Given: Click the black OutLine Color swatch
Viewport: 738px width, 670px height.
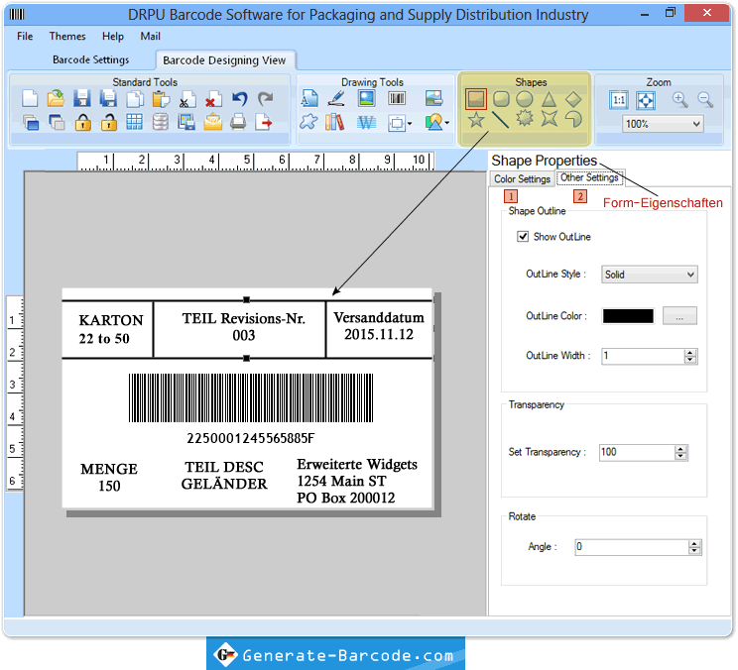Looking at the screenshot, I should [628, 316].
